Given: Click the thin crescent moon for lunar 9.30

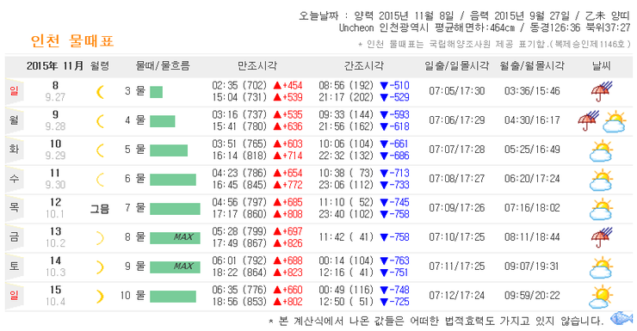Looking at the screenshot, I should tap(100, 180).
